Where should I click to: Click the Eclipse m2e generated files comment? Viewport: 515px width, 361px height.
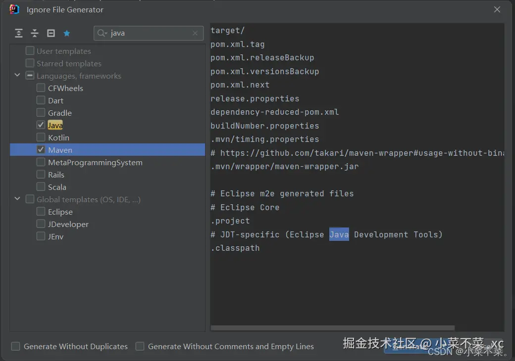click(x=282, y=194)
